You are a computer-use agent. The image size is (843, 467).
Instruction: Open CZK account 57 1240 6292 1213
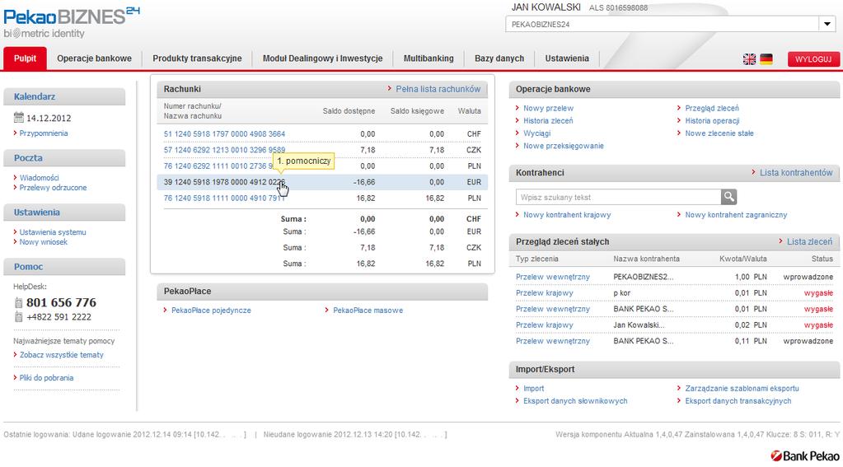point(224,150)
